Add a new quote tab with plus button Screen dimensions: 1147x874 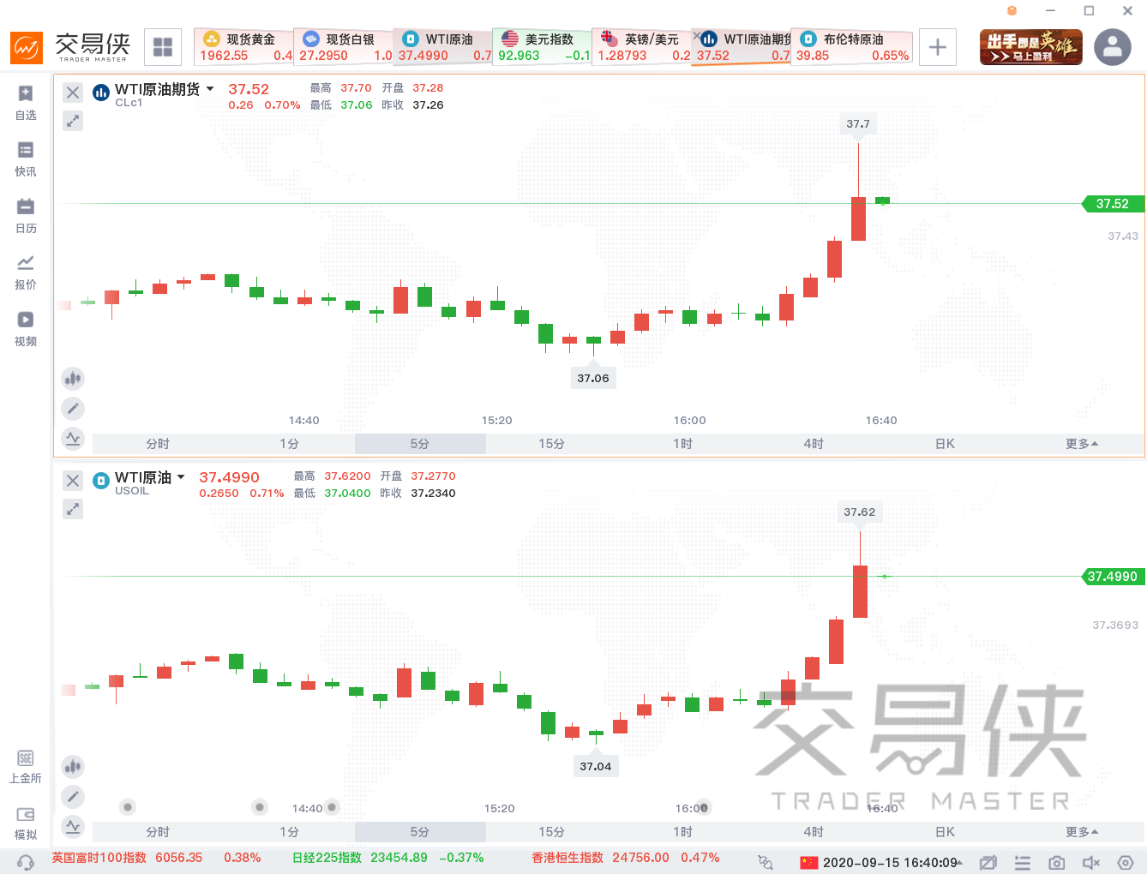pyautogui.click(x=938, y=47)
